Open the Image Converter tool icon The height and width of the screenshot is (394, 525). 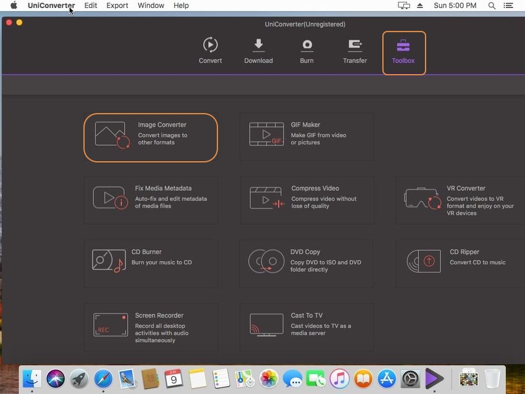pos(112,135)
